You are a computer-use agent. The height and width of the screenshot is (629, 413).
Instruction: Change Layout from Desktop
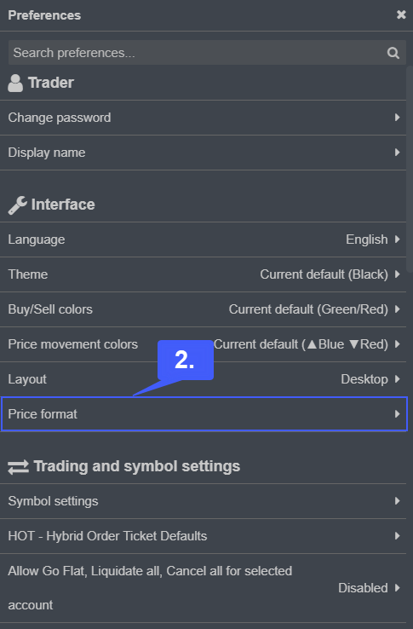[203, 379]
